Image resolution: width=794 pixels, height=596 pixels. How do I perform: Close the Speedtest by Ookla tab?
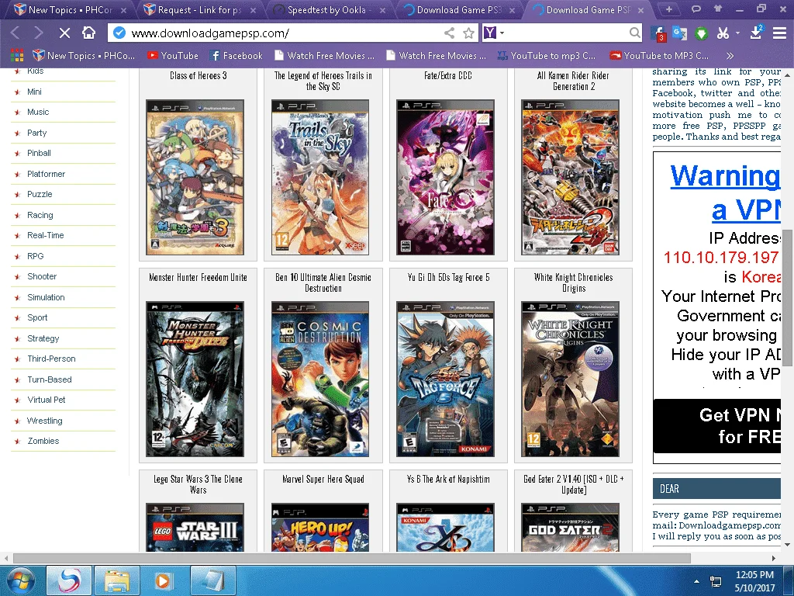click(x=382, y=10)
